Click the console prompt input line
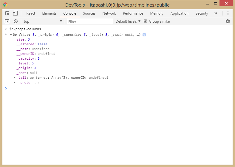 (119, 88)
